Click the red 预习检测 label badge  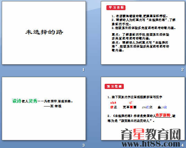[x=114, y=86]
